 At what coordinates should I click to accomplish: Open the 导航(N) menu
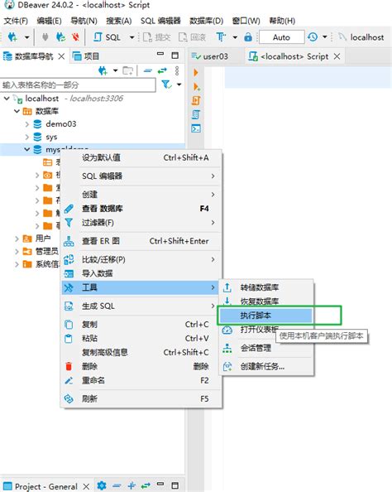pos(84,21)
